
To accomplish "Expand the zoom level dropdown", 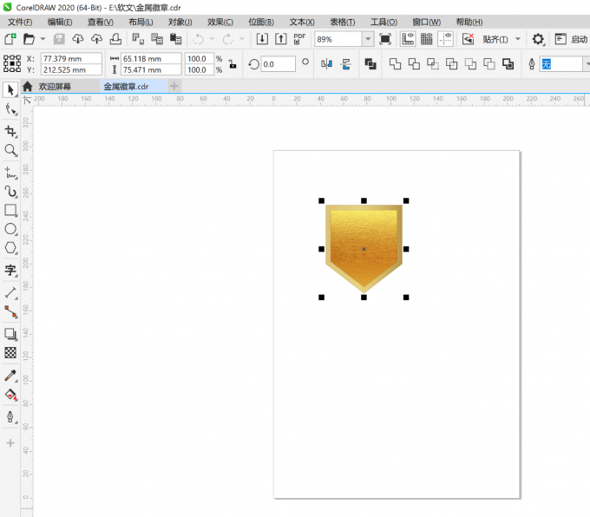I will tap(369, 39).
